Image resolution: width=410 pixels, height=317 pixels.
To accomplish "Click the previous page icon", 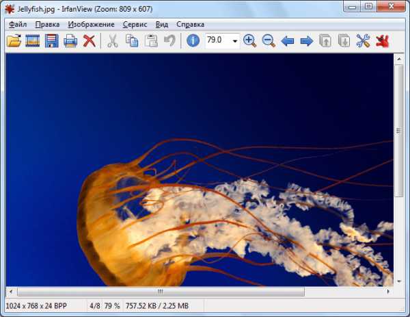I will point(325,41).
